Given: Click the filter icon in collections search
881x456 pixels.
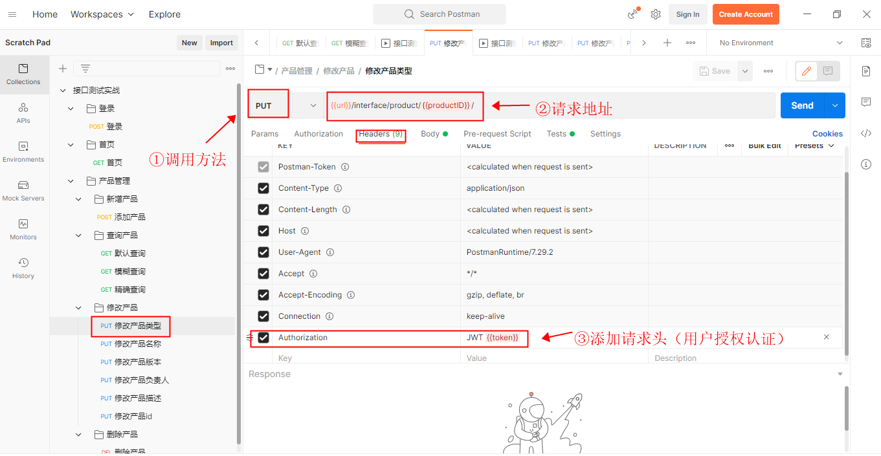Looking at the screenshot, I should pos(85,69).
